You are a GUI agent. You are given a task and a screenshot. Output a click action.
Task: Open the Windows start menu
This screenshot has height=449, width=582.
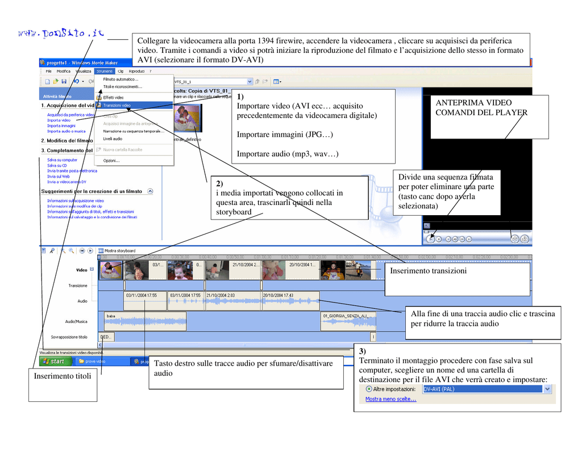[56, 361]
